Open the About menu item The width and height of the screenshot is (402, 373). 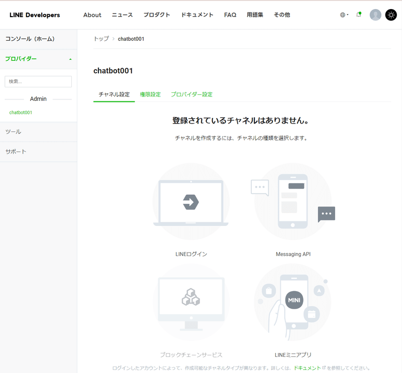[x=92, y=15]
